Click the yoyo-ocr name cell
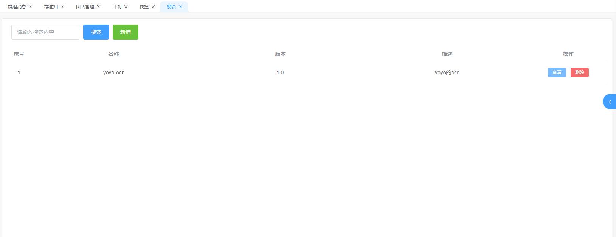This screenshot has width=616, height=237. click(x=113, y=72)
